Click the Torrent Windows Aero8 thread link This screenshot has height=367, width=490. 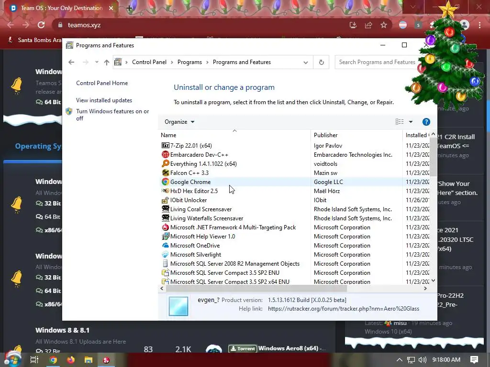pyautogui.click(x=292, y=348)
